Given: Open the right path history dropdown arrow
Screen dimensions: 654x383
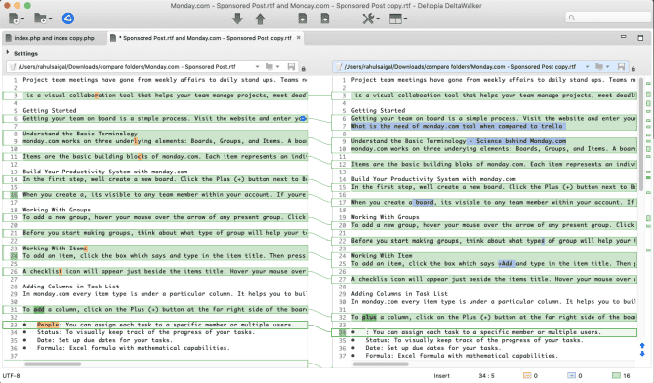Looking at the screenshot, I should [x=588, y=67].
